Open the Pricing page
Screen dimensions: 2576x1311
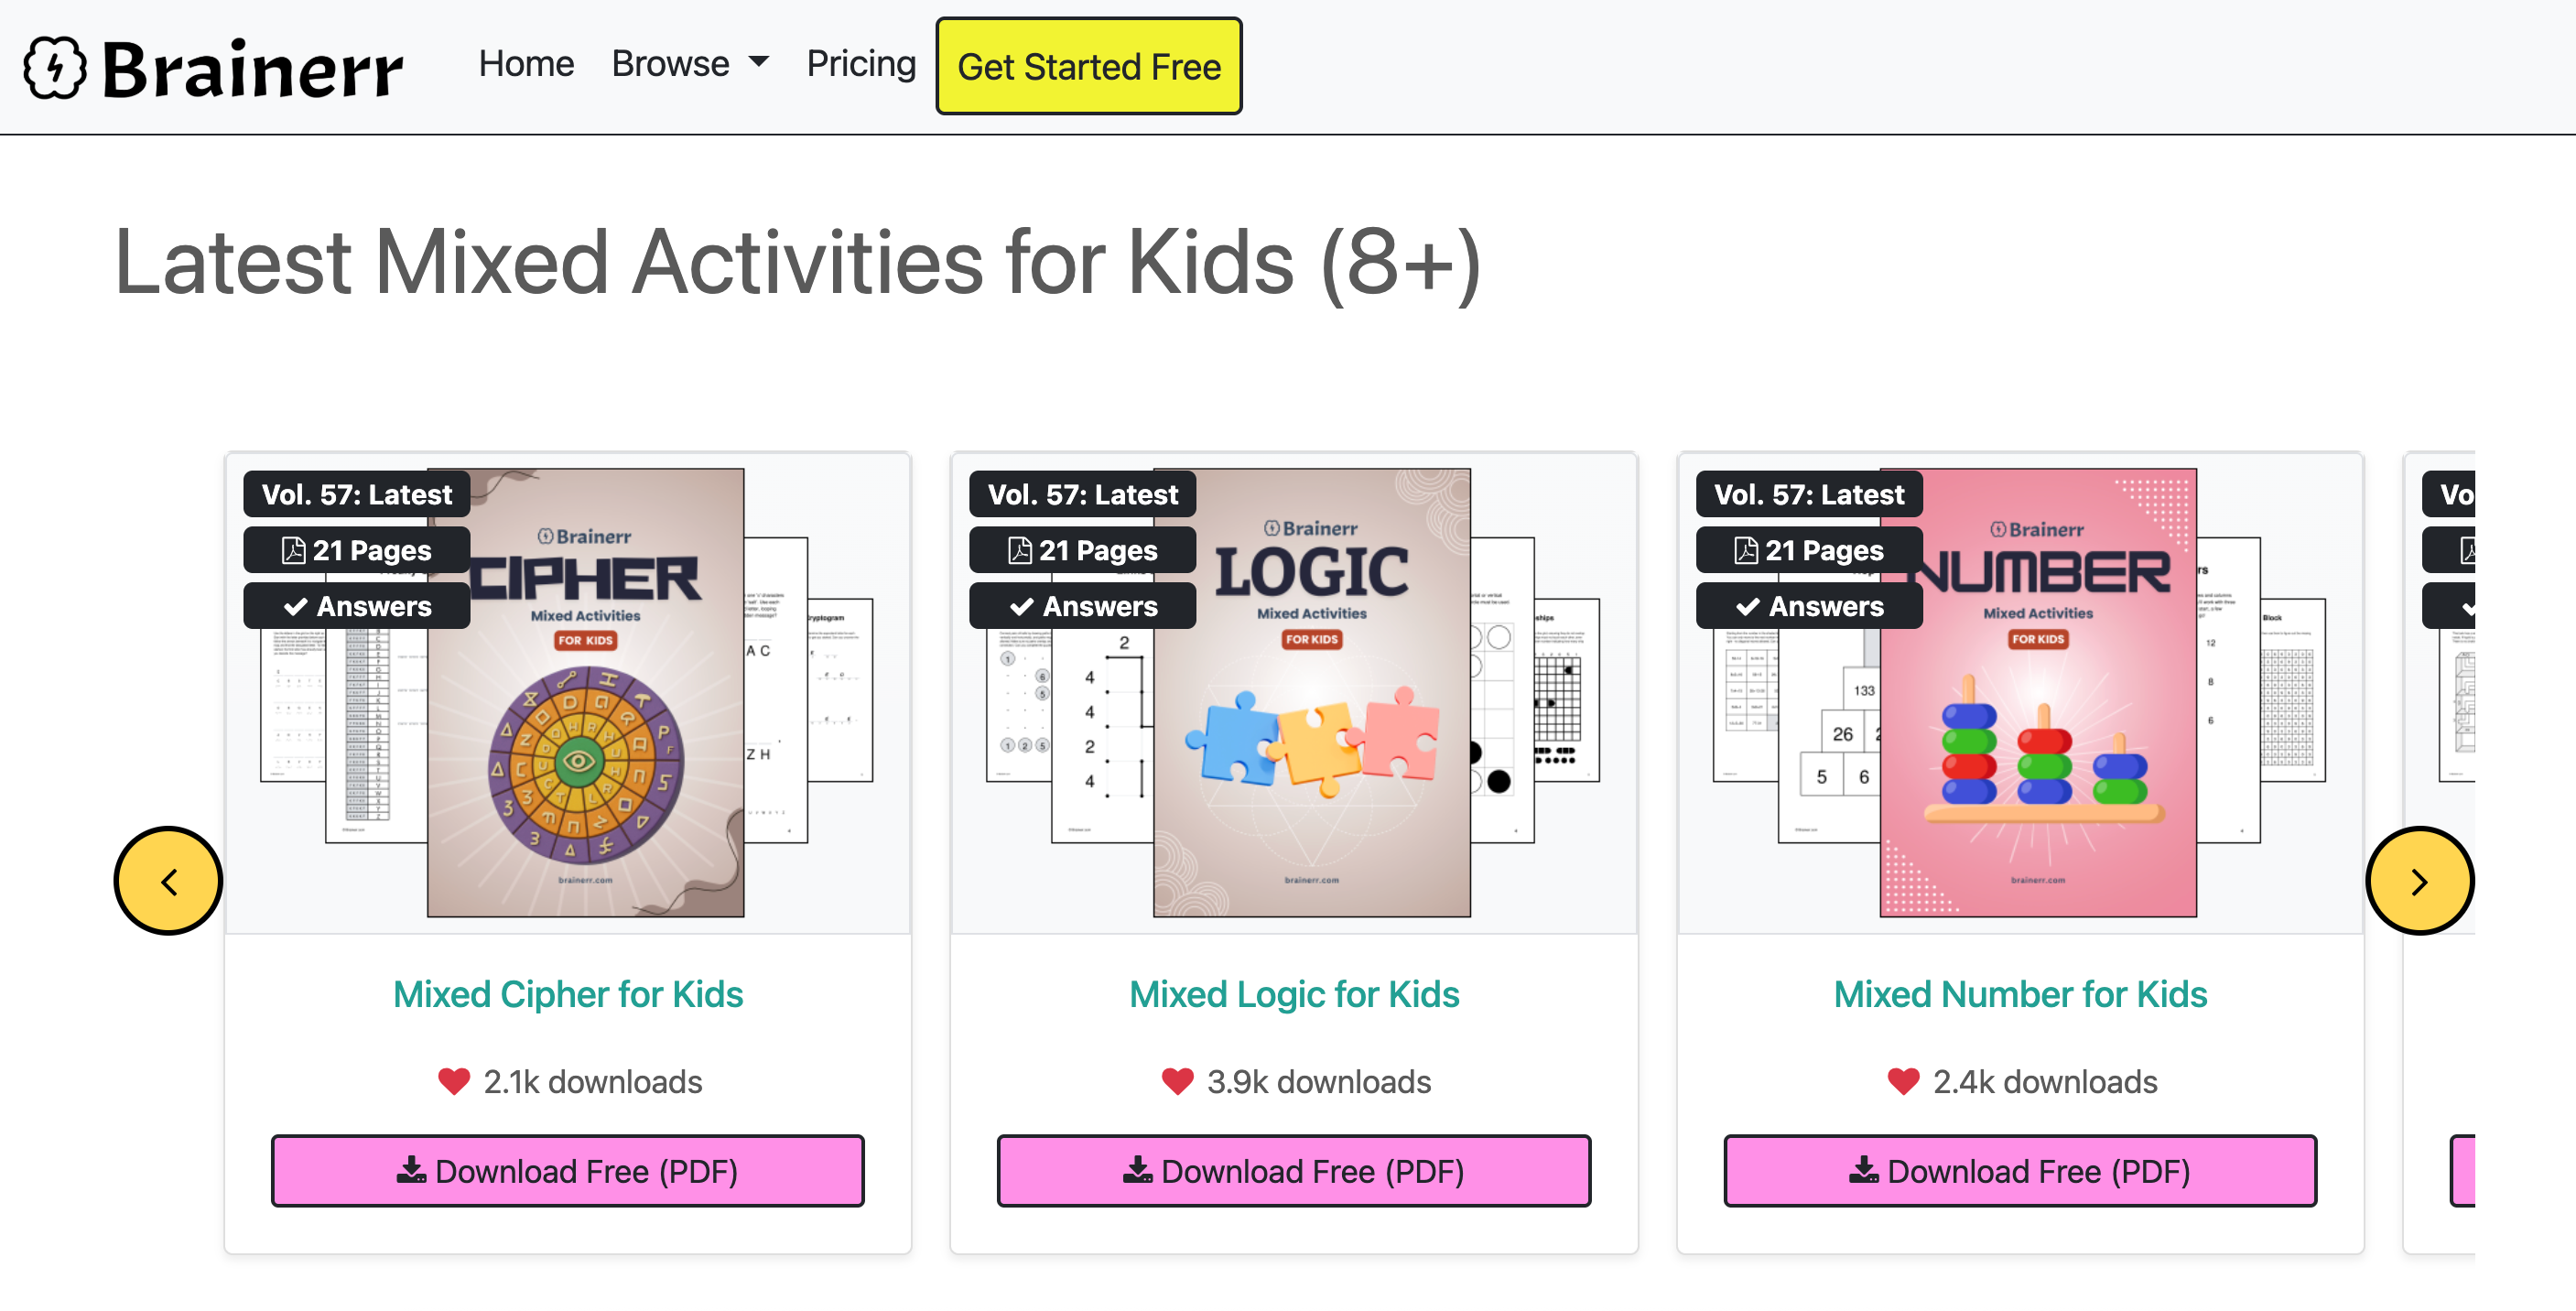(x=861, y=64)
